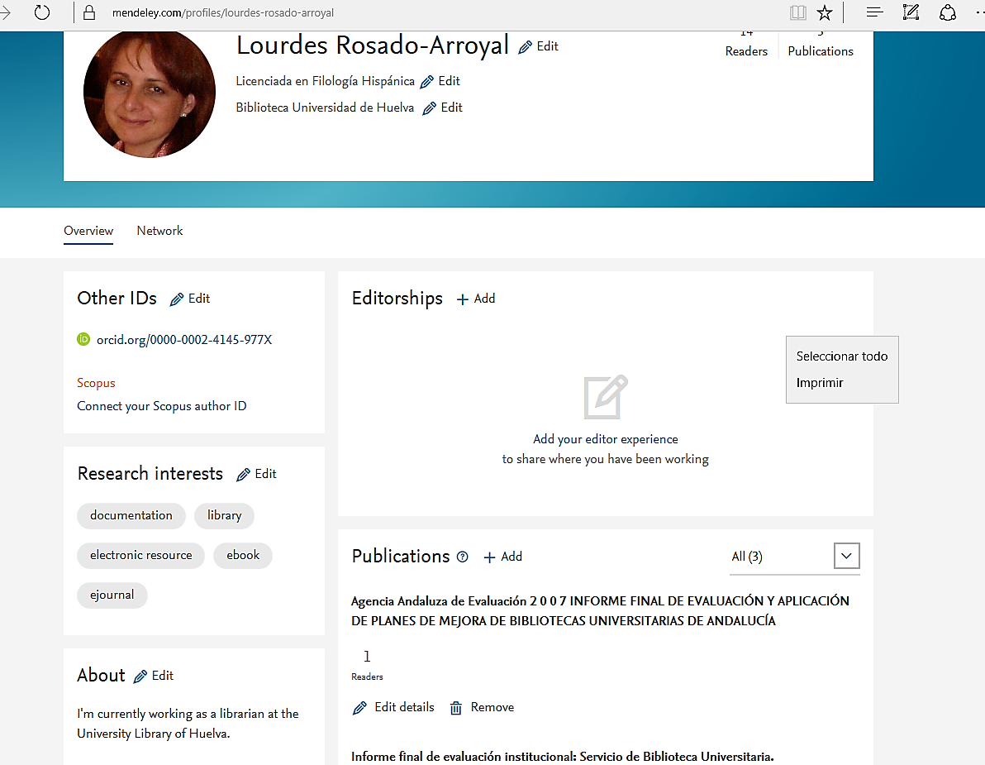Click the Add your editor experience link
985x765 pixels.
pyautogui.click(x=606, y=439)
